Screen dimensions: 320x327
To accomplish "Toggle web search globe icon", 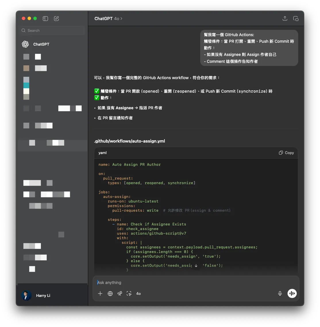I will [x=110, y=293].
